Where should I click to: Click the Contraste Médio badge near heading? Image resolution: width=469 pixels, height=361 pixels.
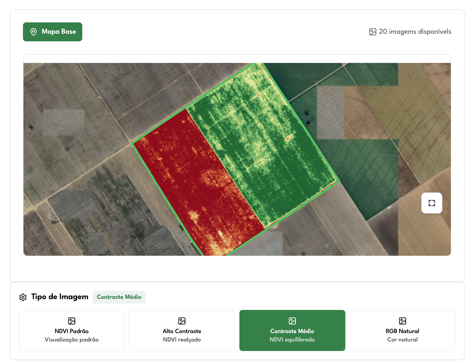pyautogui.click(x=119, y=297)
